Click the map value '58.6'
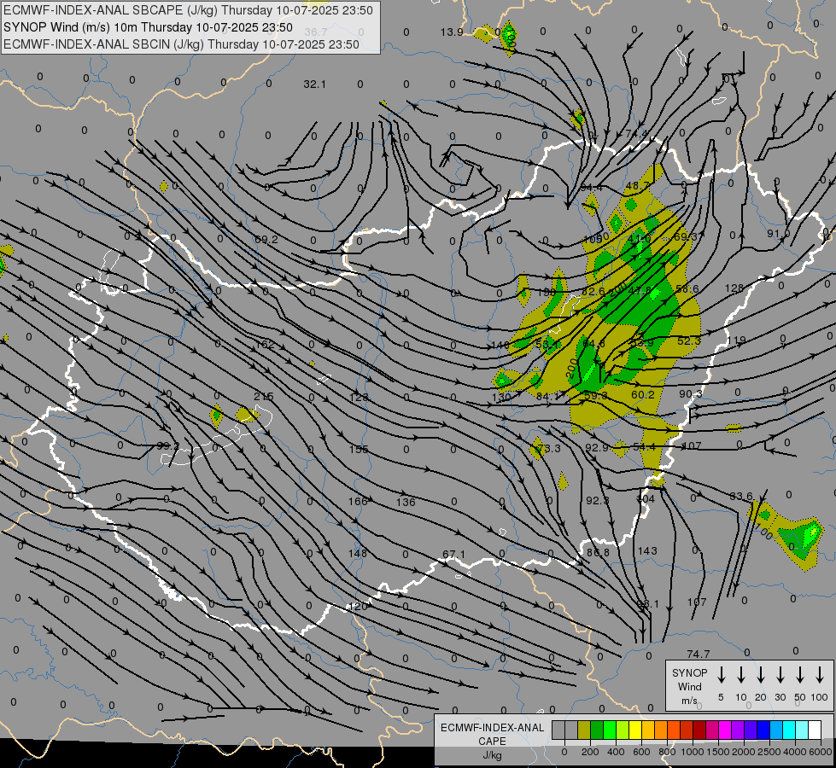The width and height of the screenshot is (836, 768). (687, 289)
